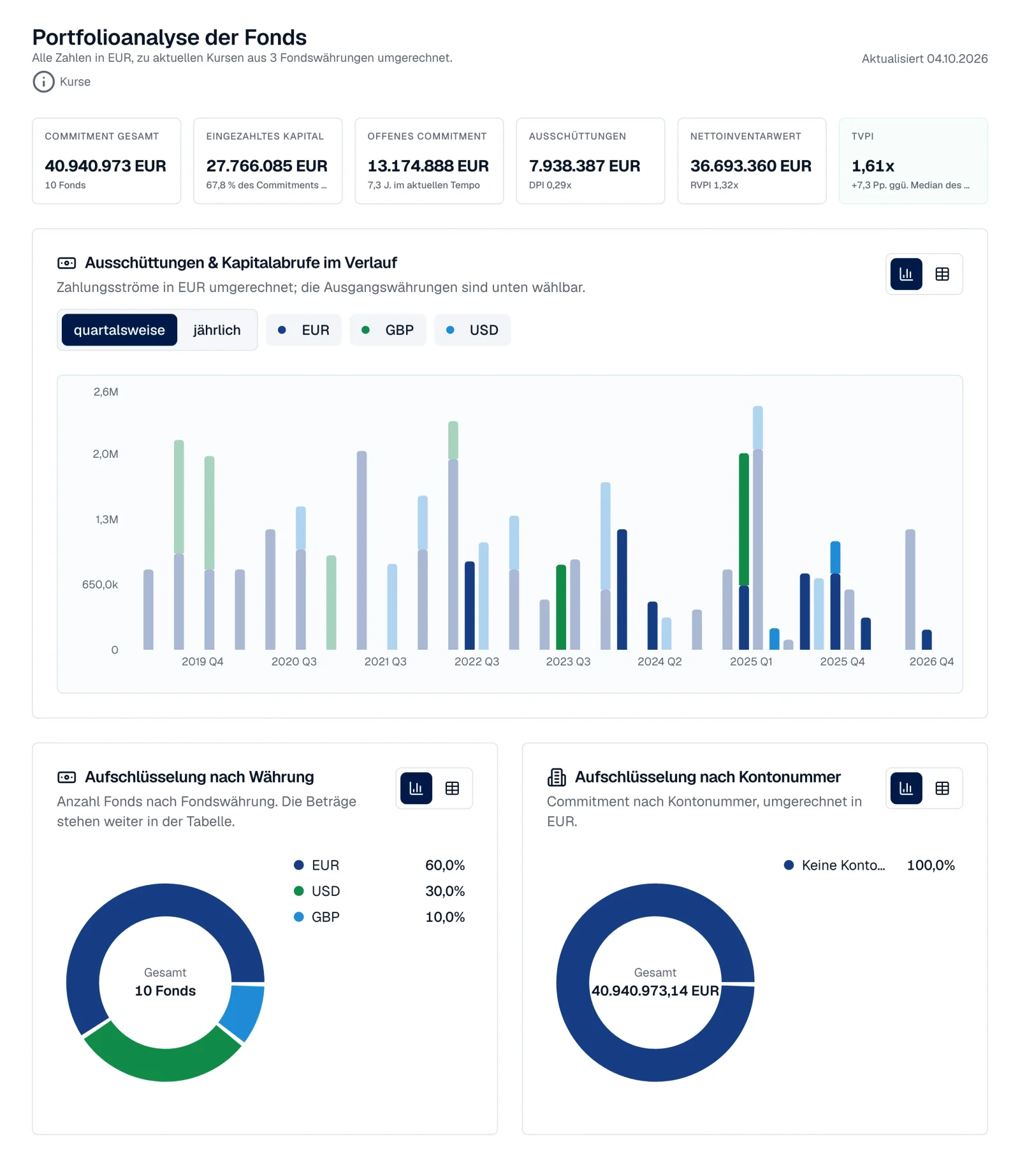Click the banknote icon beside Ausschüttungen & Kapitalabrufe
This screenshot has height=1156, width=1020.
click(66, 263)
